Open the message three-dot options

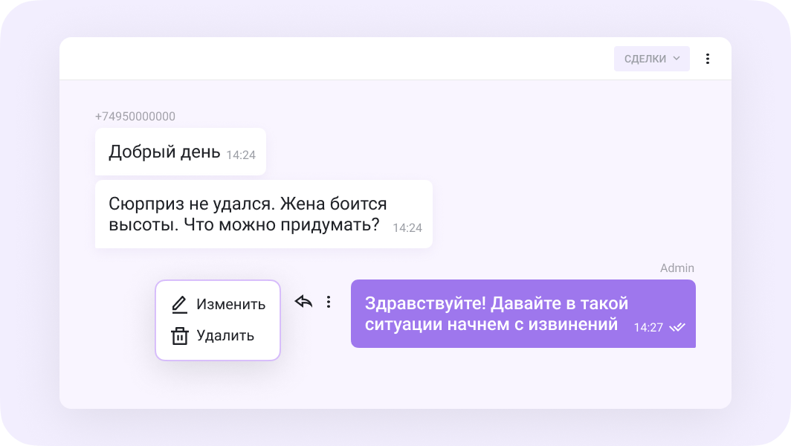click(329, 302)
